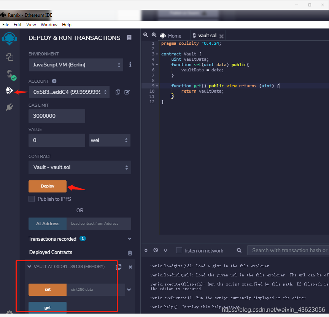The image size is (329, 317).
Task: Fold the contract Vault block at line 3
Action: 157,54
